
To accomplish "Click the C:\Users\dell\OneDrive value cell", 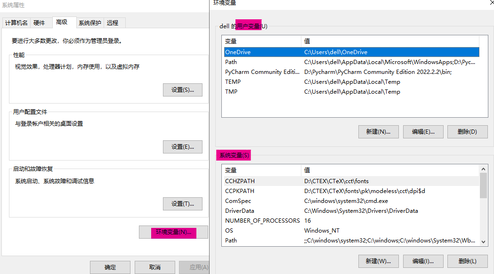I will (x=335, y=52).
